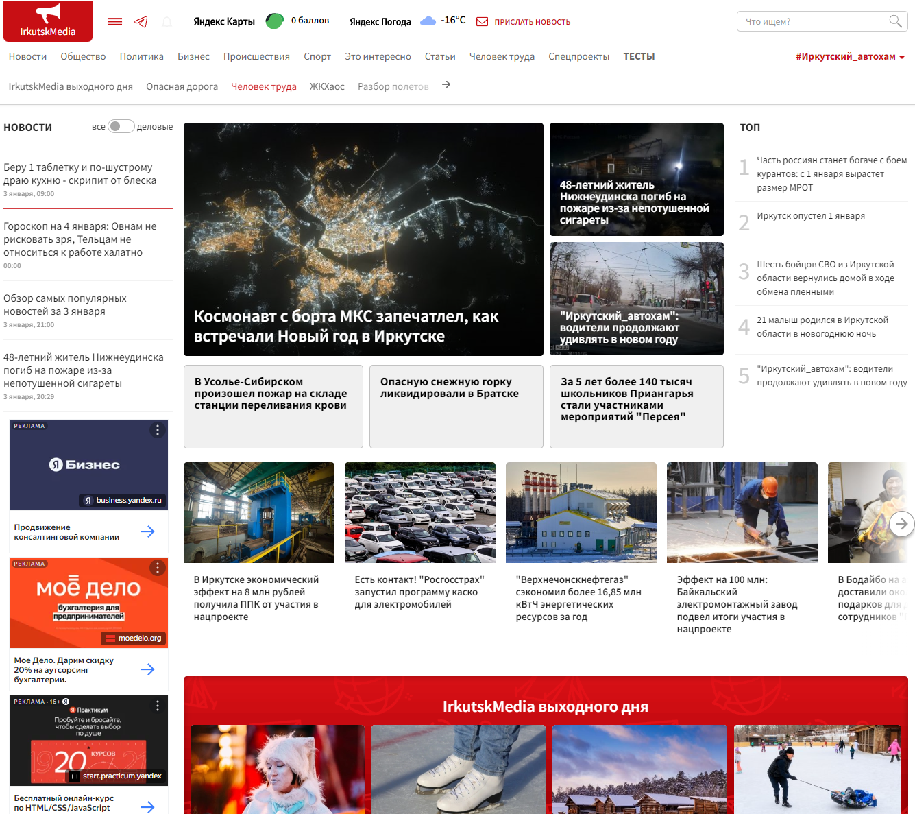Open the horoscope for January 4 headline
This screenshot has height=814, width=915.
click(80, 239)
